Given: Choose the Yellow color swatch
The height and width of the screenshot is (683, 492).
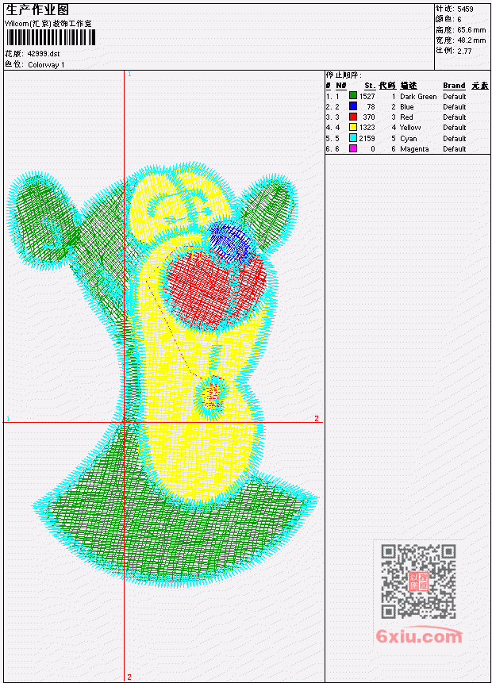Looking at the screenshot, I should (353, 127).
